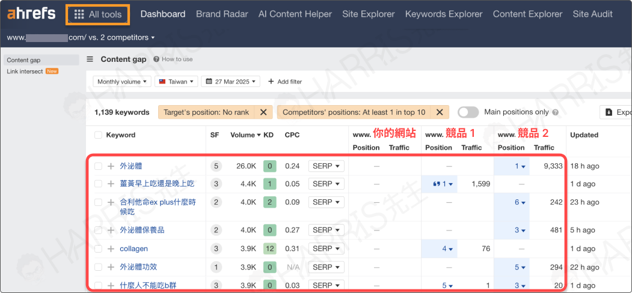Click the plus icon for 什麼人不能吃b群
The height and width of the screenshot is (293, 632).
[x=111, y=285]
